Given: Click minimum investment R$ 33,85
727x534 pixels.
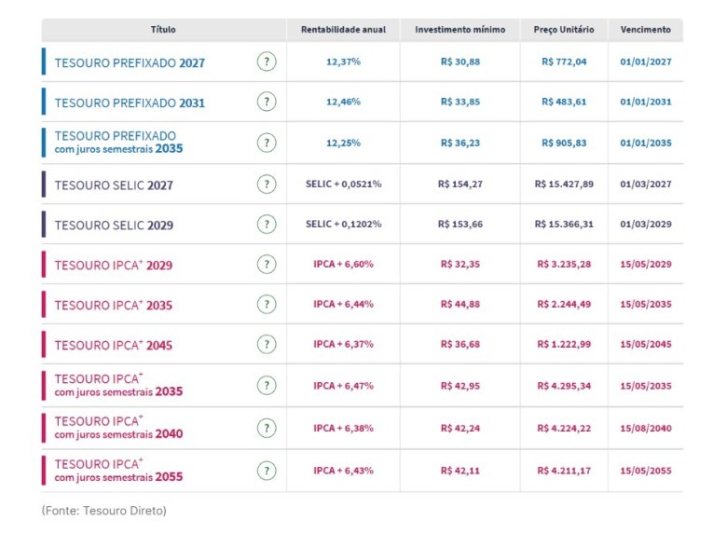Looking at the screenshot, I should [460, 102].
